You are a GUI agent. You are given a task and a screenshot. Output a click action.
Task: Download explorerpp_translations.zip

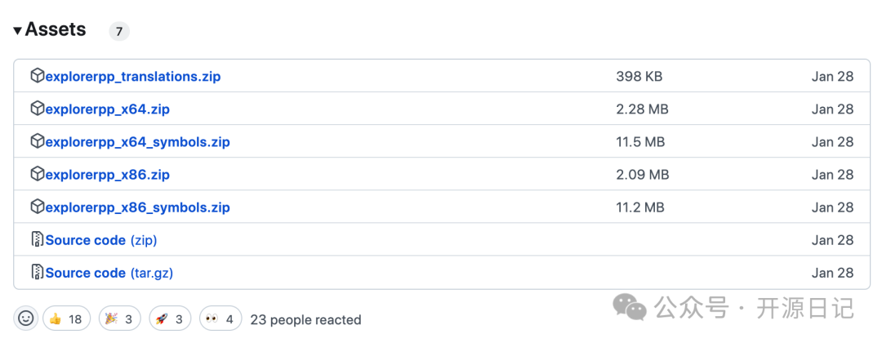pos(133,77)
